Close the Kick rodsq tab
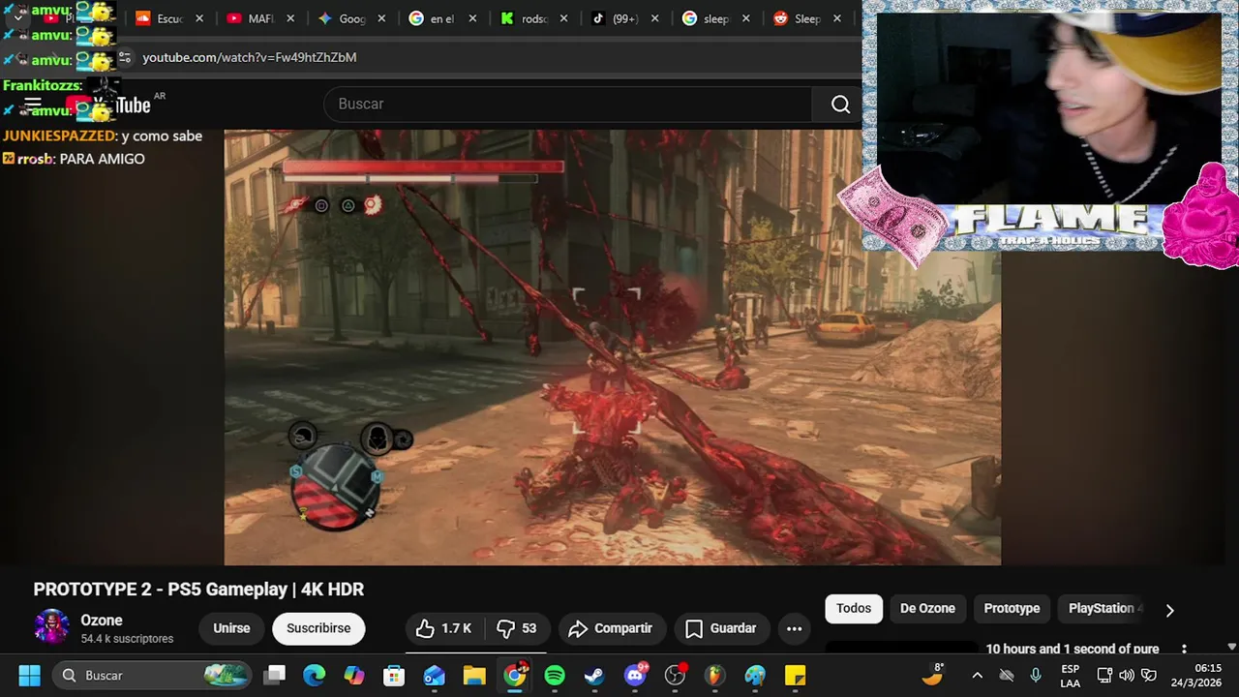 click(x=563, y=18)
